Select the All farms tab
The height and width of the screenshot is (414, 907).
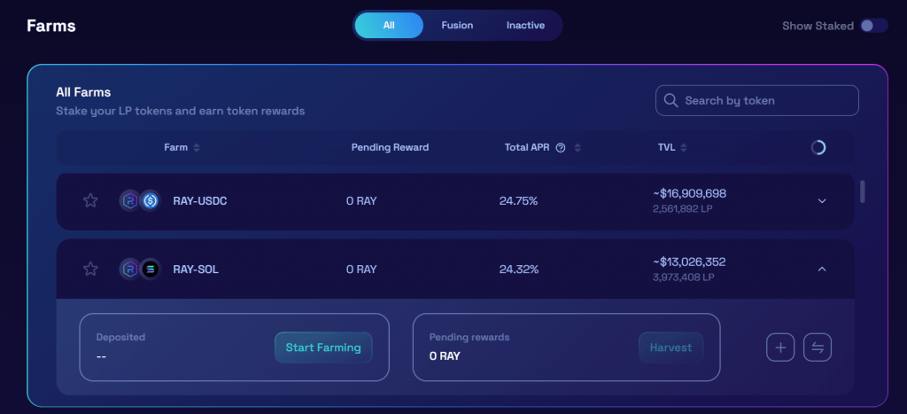(x=389, y=26)
